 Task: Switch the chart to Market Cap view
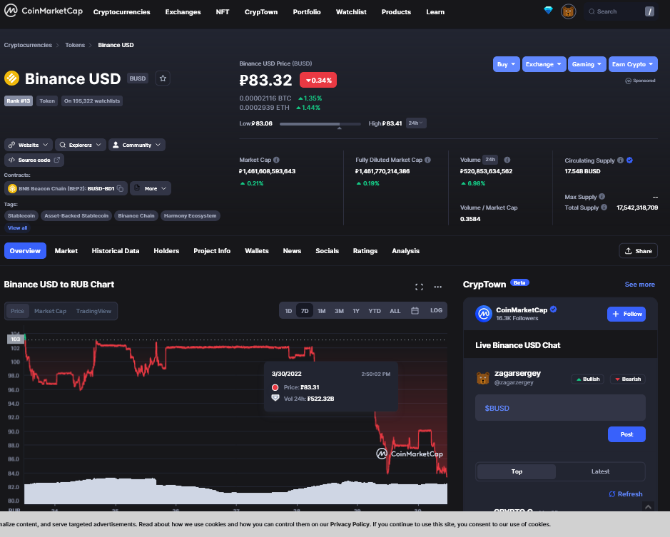pyautogui.click(x=51, y=311)
